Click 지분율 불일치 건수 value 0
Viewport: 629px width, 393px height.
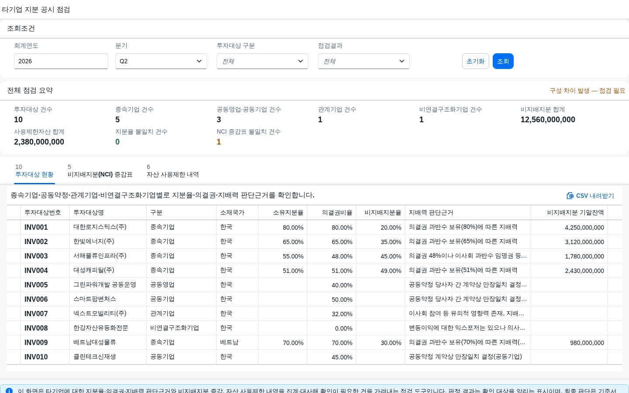[118, 142]
